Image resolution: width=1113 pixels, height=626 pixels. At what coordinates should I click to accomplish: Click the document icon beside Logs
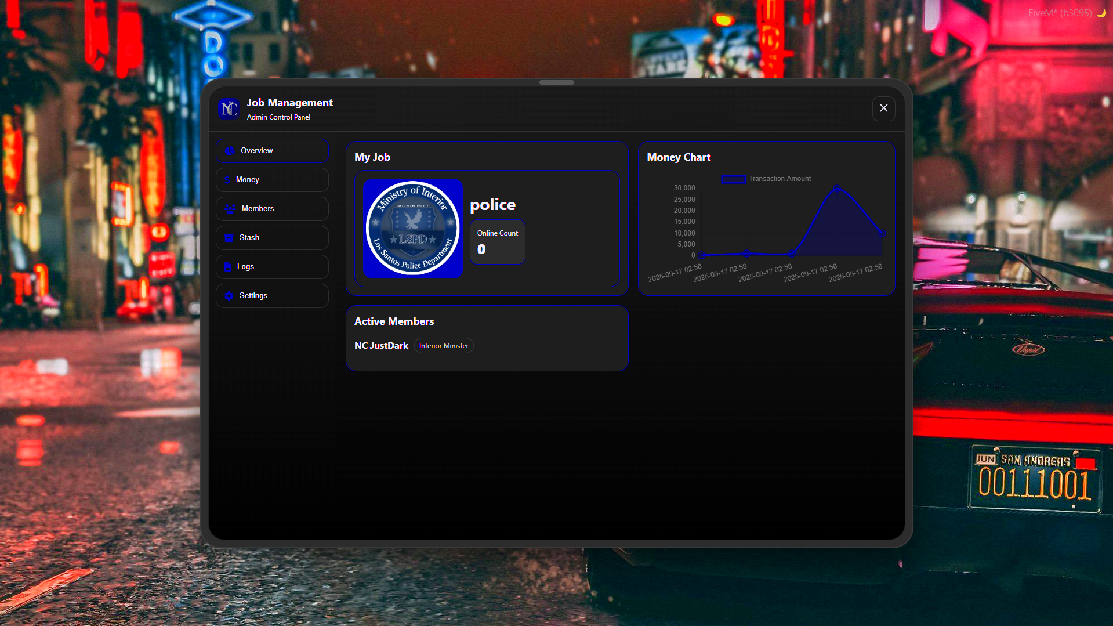[228, 267]
